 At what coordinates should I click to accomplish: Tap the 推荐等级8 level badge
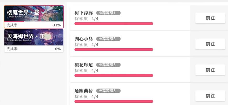[108, 91]
